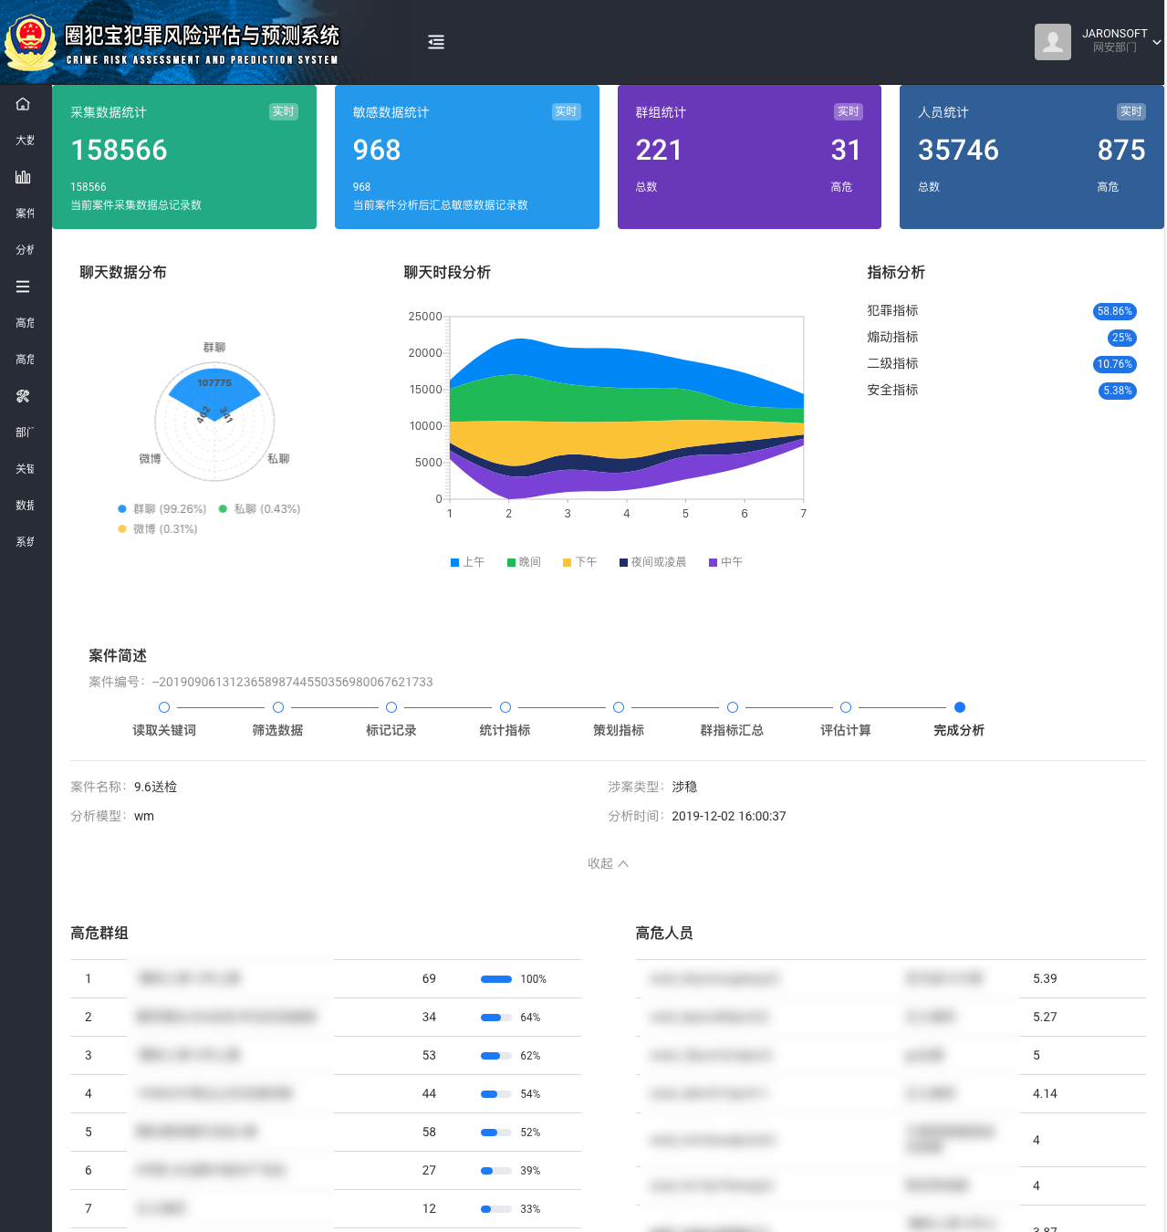The height and width of the screenshot is (1232, 1167).
Task: Toggle the 上午 series in chart legend
Action: point(467,562)
